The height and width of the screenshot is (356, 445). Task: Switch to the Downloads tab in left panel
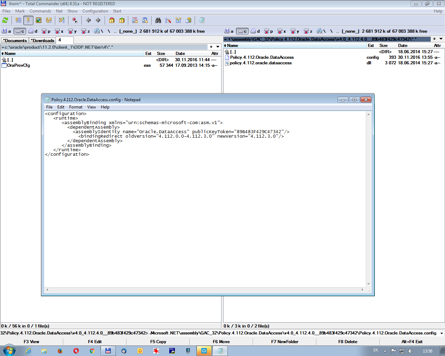tap(42, 41)
